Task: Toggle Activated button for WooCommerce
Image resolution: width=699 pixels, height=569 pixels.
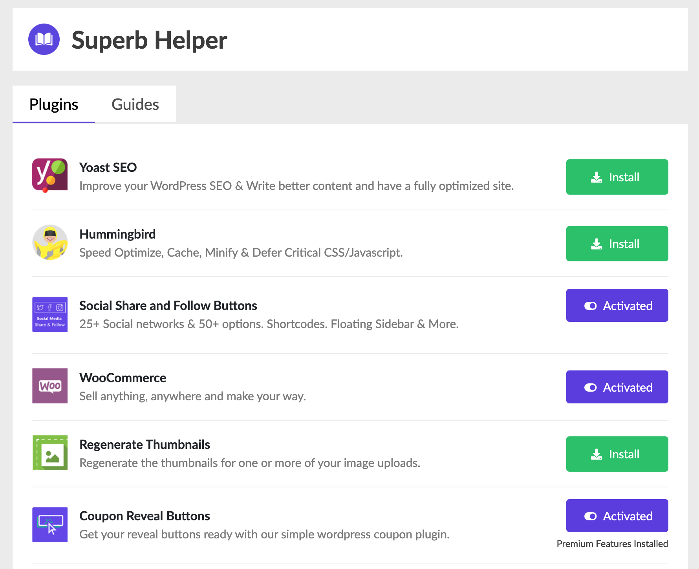Action: click(x=617, y=387)
